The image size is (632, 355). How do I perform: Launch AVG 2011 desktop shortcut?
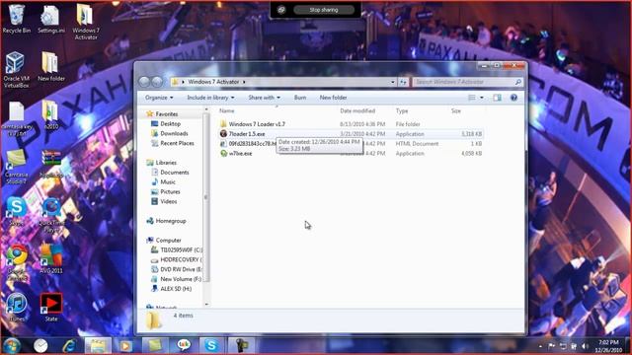coord(50,258)
